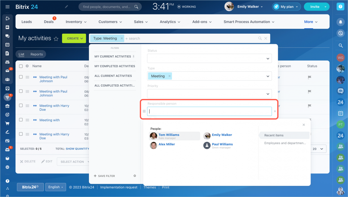Viewport: 348px width, 197px height.
Task: Clear the filter search with X icon
Action: 266,39
